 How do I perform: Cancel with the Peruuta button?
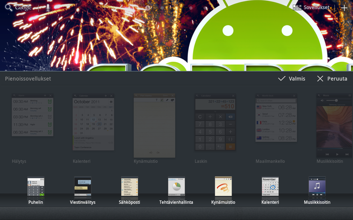click(x=332, y=79)
